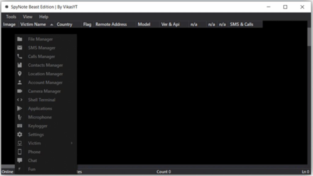Select the Account Manager person icon
The width and height of the screenshot is (313, 176).
point(20,82)
